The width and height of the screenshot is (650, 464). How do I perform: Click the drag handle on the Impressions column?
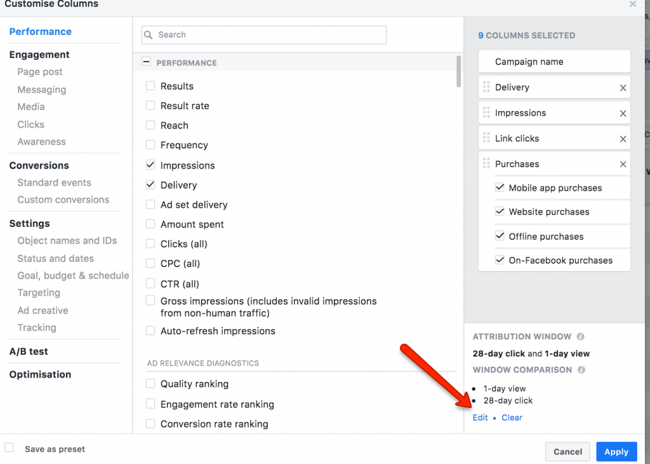coord(486,113)
